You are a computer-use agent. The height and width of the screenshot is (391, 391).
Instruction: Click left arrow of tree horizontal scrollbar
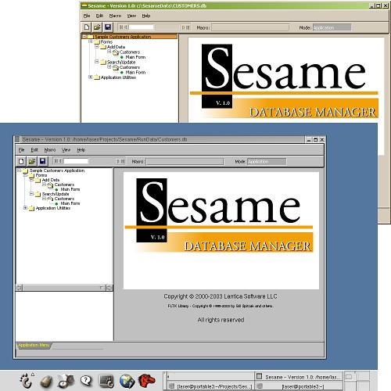tap(20, 288)
